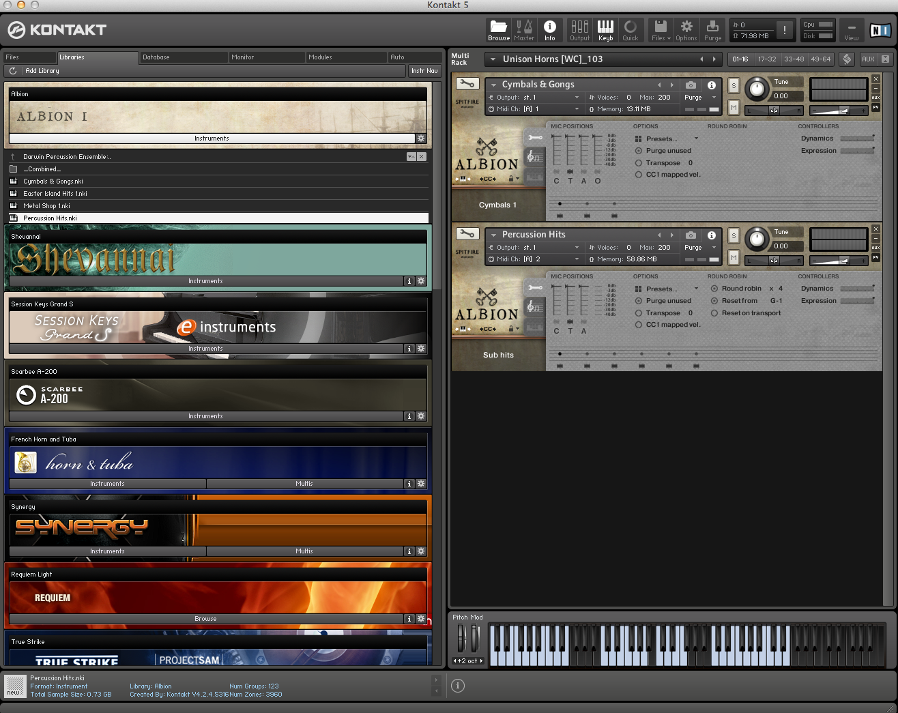Adjust Tune knob on Cymbals & Gongs
This screenshot has height=713, width=898.
756,89
